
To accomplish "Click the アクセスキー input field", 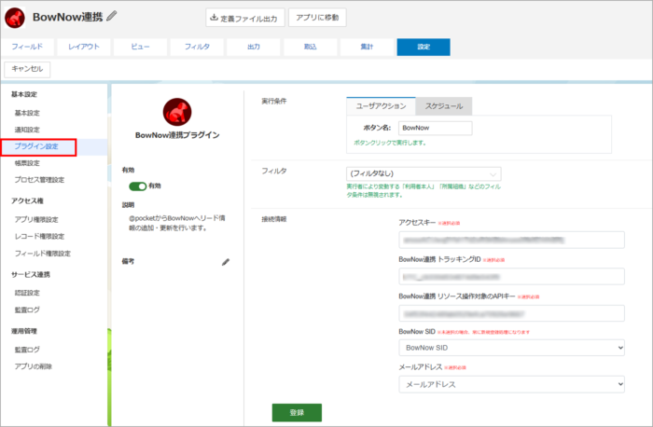I will pos(511,240).
